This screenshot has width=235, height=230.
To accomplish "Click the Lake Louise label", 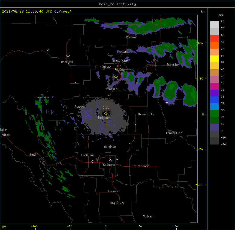I will [5, 132].
